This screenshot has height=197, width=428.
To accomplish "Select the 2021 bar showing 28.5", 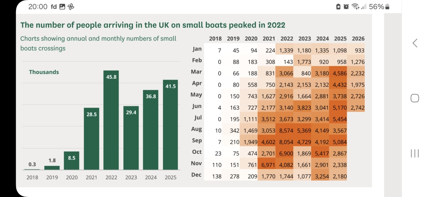I will (92, 139).
